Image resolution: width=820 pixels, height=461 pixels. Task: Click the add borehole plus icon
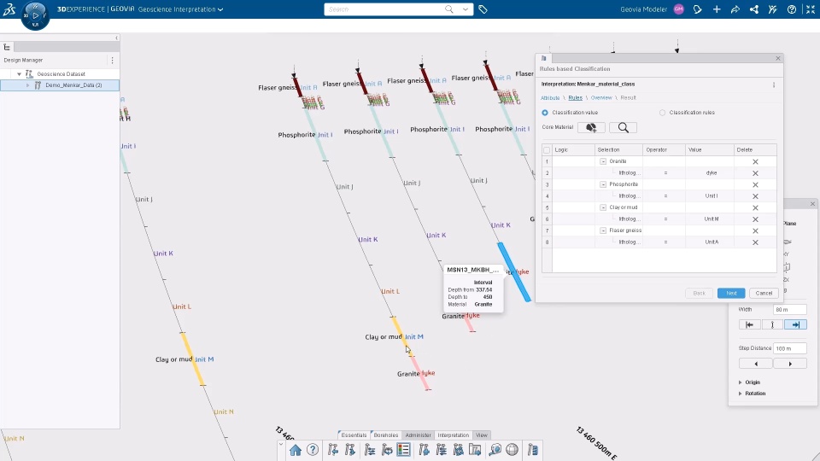(425, 450)
